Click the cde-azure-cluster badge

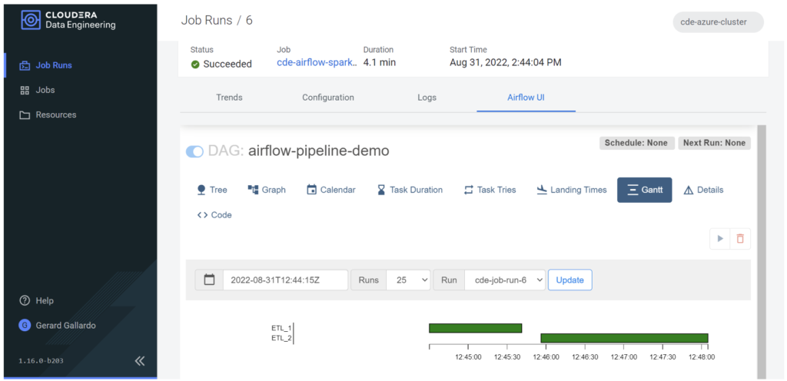[719, 22]
